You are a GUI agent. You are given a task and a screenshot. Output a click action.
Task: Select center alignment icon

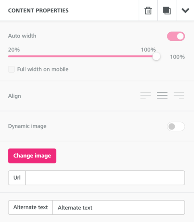[x=162, y=95]
